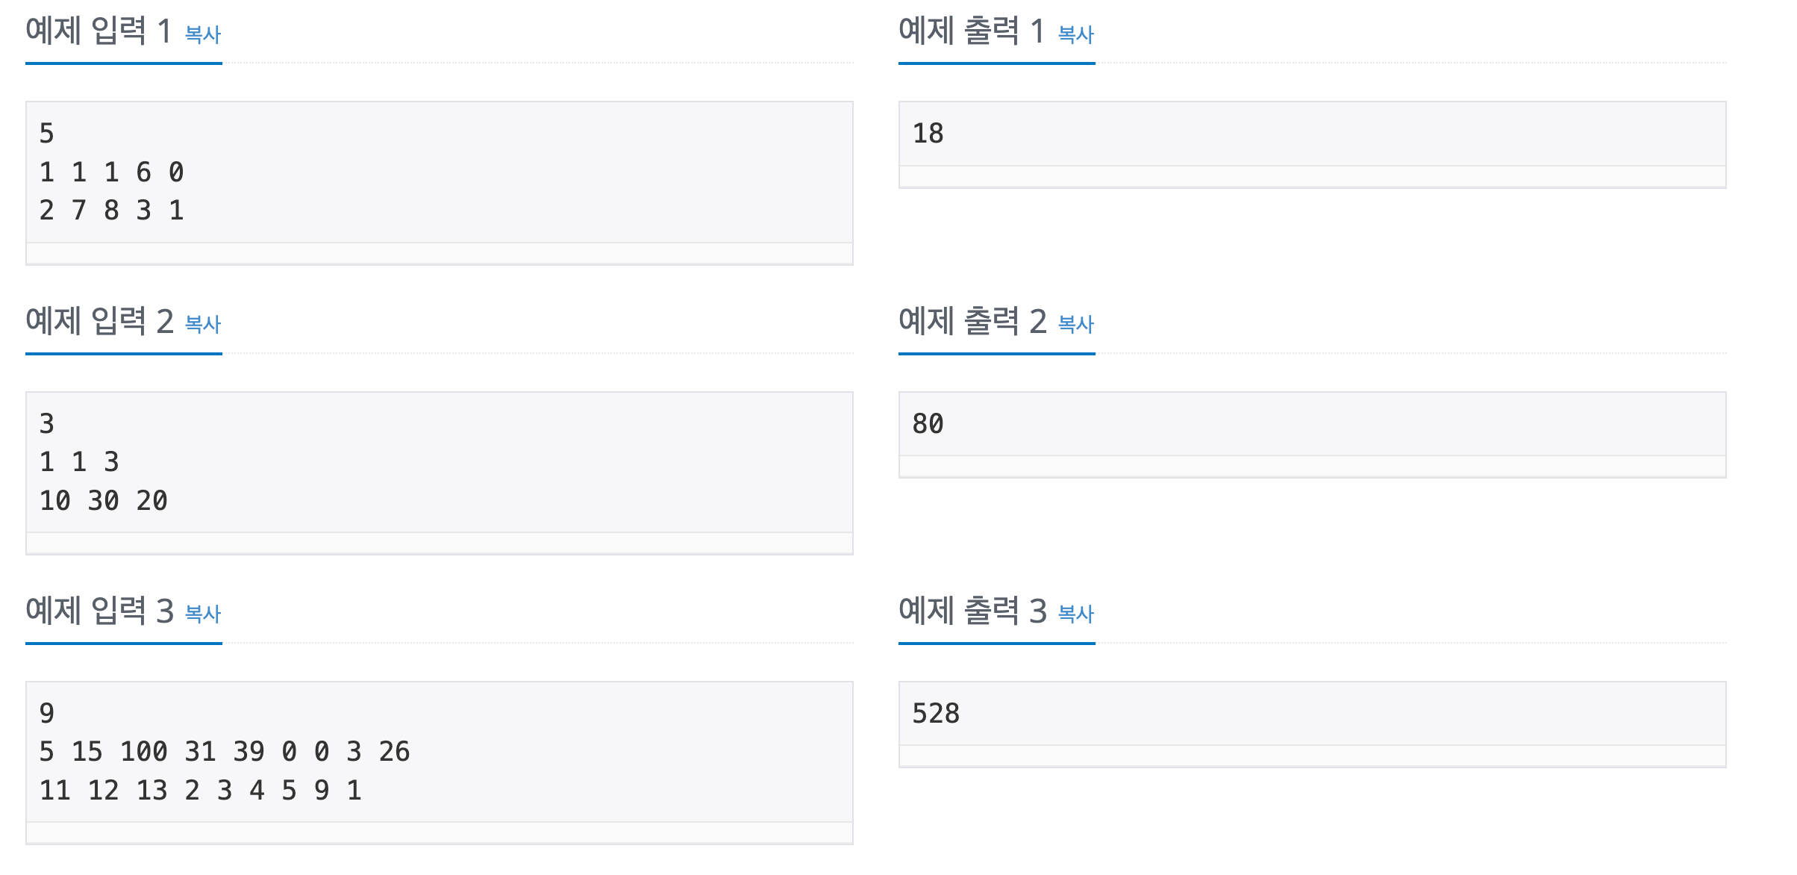This screenshot has height=875, width=1797.
Task: Click the line "1 1 1 6 0"
Action: click(112, 172)
